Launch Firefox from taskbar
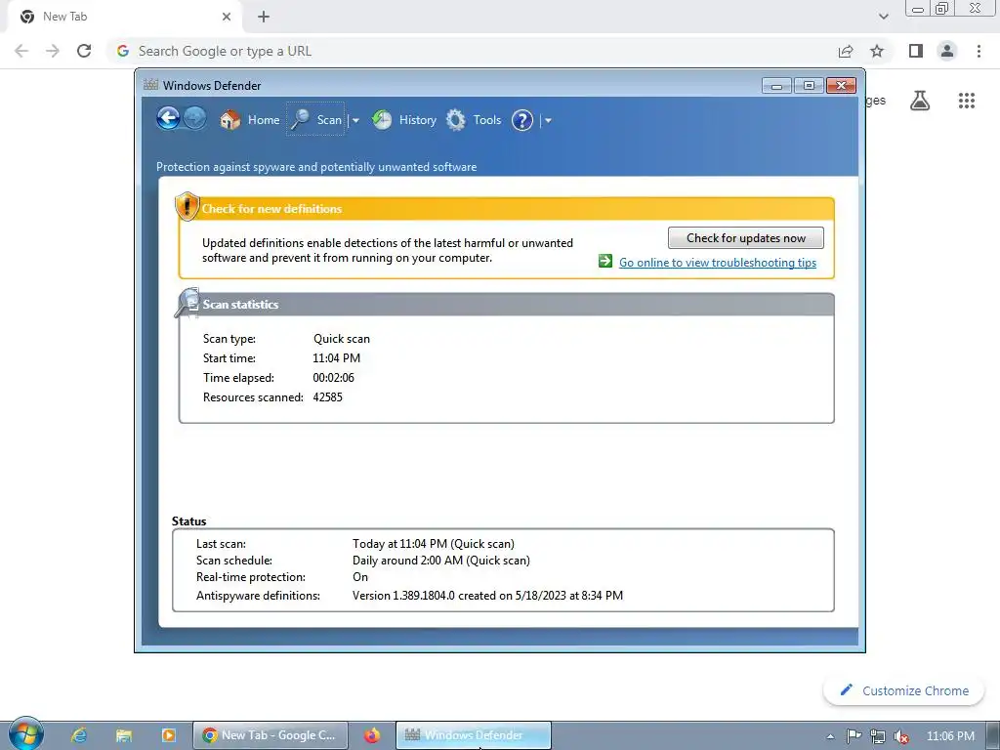 372,735
